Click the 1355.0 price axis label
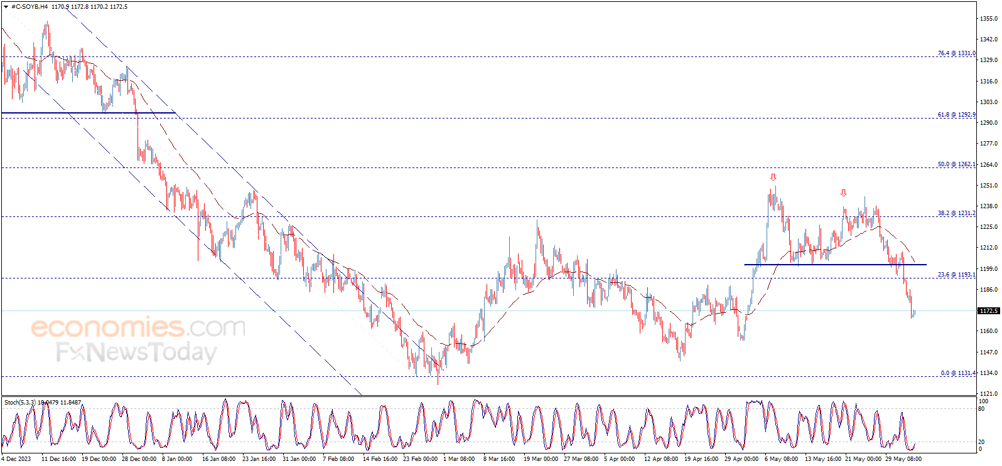Viewport: 1002px width, 466px height. (x=989, y=19)
